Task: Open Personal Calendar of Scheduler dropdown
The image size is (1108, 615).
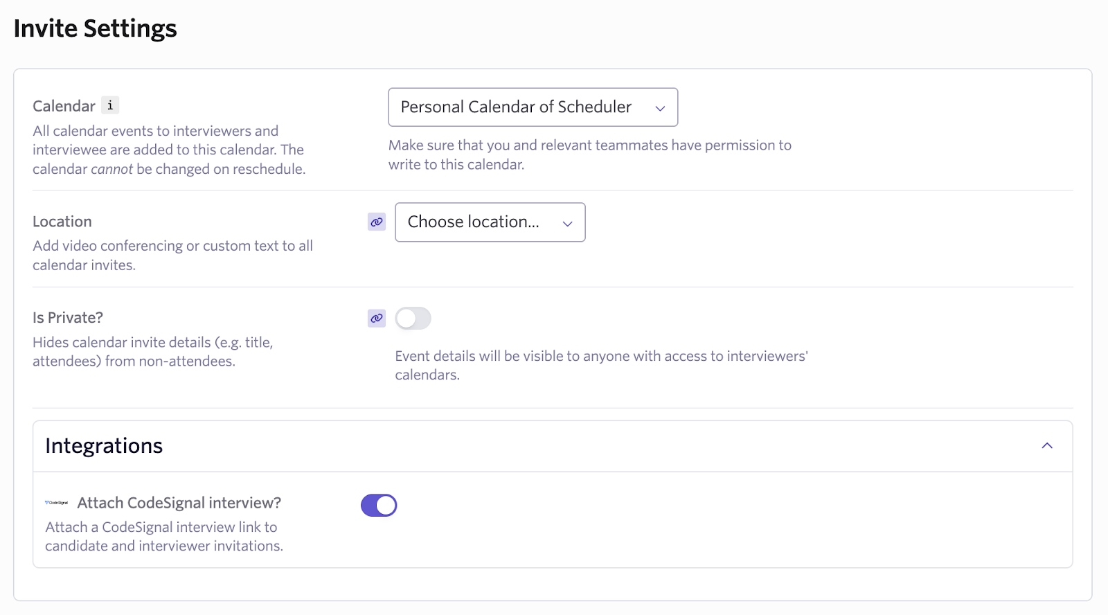Action: click(x=533, y=107)
